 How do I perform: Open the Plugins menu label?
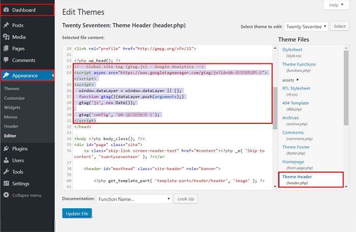pyautogui.click(x=20, y=149)
